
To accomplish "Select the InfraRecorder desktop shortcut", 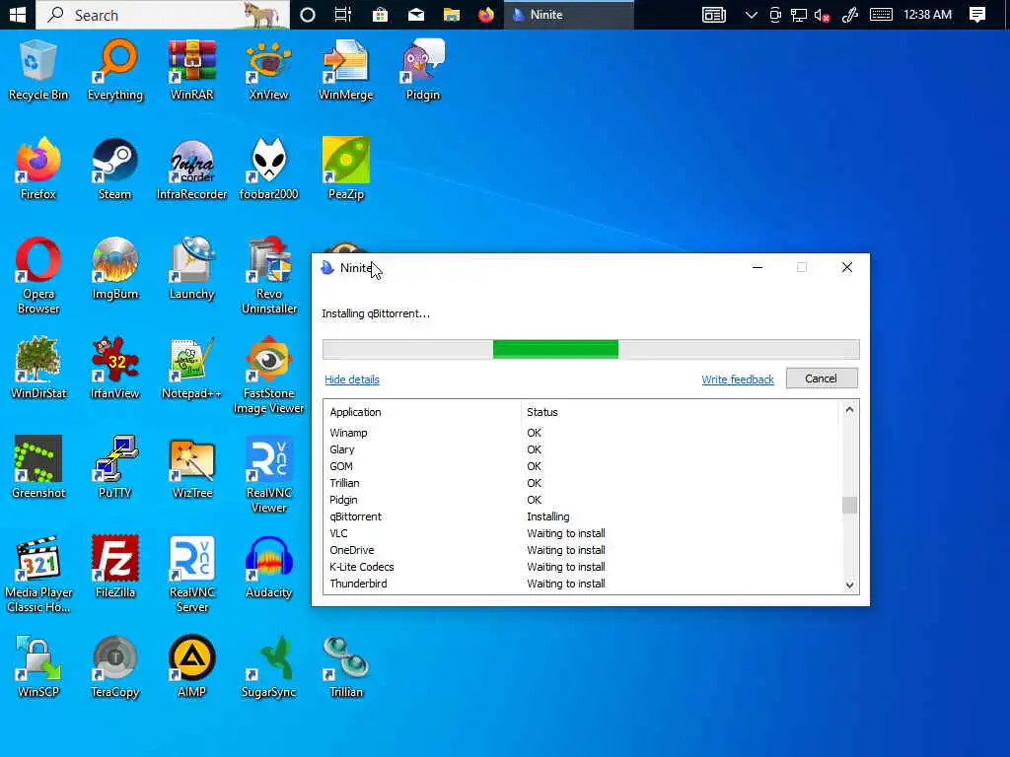I will point(192,170).
